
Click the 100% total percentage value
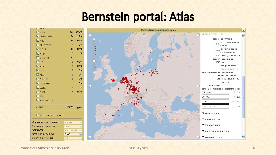click(x=80, y=107)
